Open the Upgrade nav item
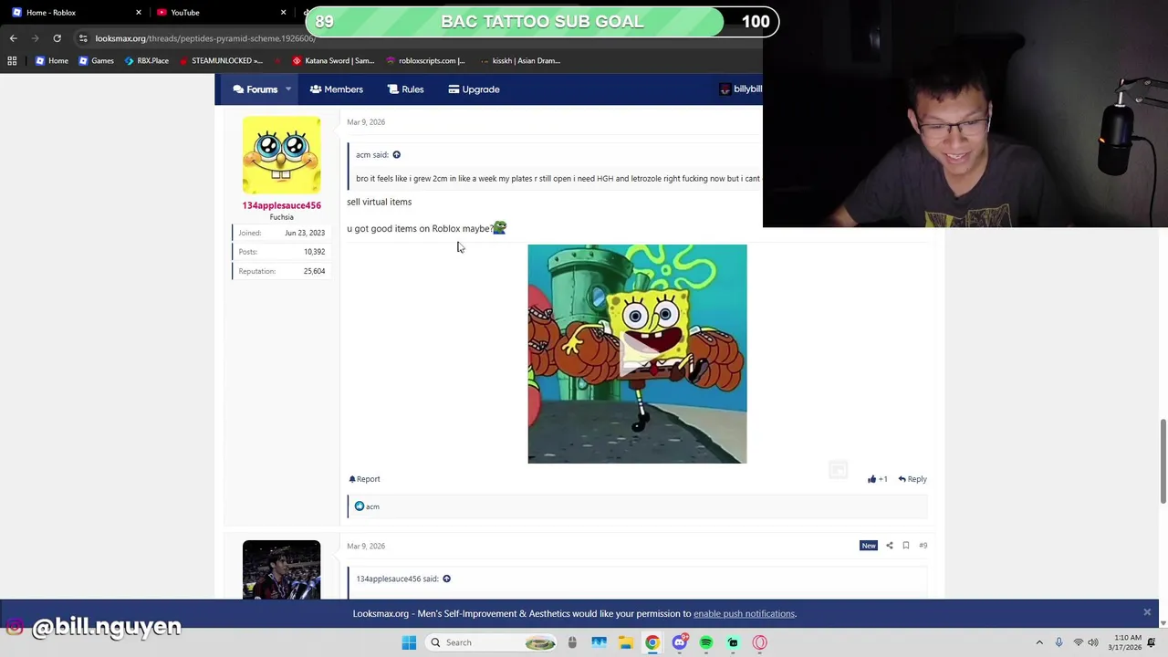1168x657 pixels. coord(474,89)
